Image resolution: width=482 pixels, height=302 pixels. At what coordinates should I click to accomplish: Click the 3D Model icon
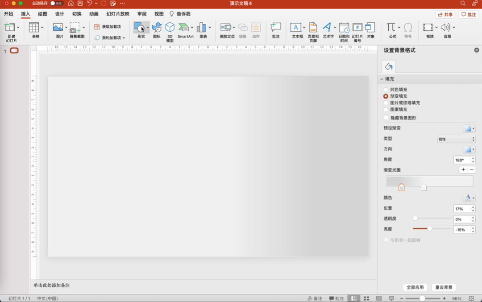(x=170, y=27)
